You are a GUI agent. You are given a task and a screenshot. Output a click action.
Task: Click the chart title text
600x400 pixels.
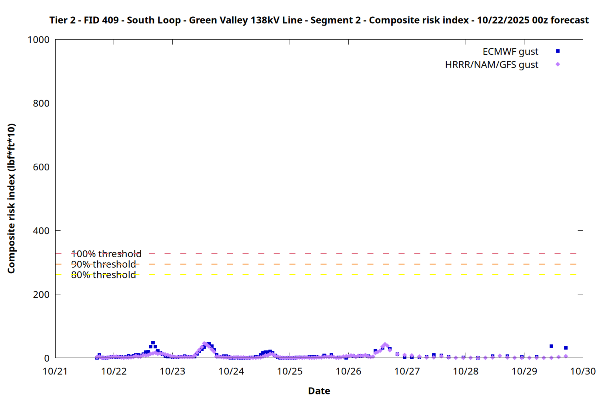pos(319,20)
